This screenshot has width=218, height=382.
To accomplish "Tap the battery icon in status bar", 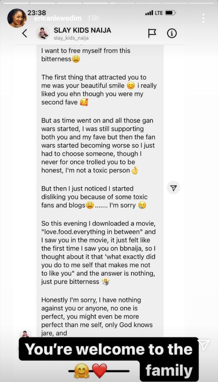I will 170,13.
